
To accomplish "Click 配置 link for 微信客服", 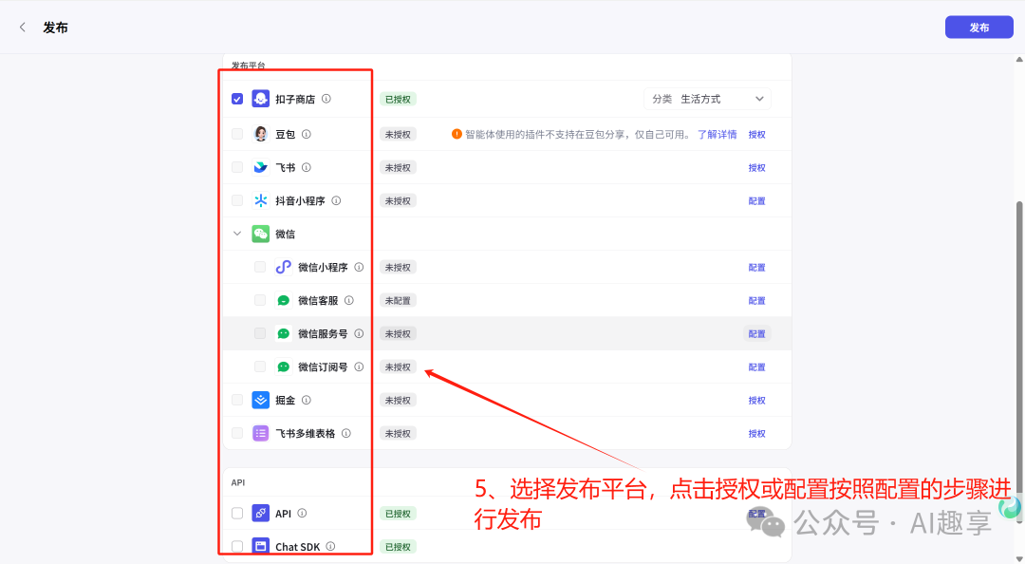I will 756,300.
